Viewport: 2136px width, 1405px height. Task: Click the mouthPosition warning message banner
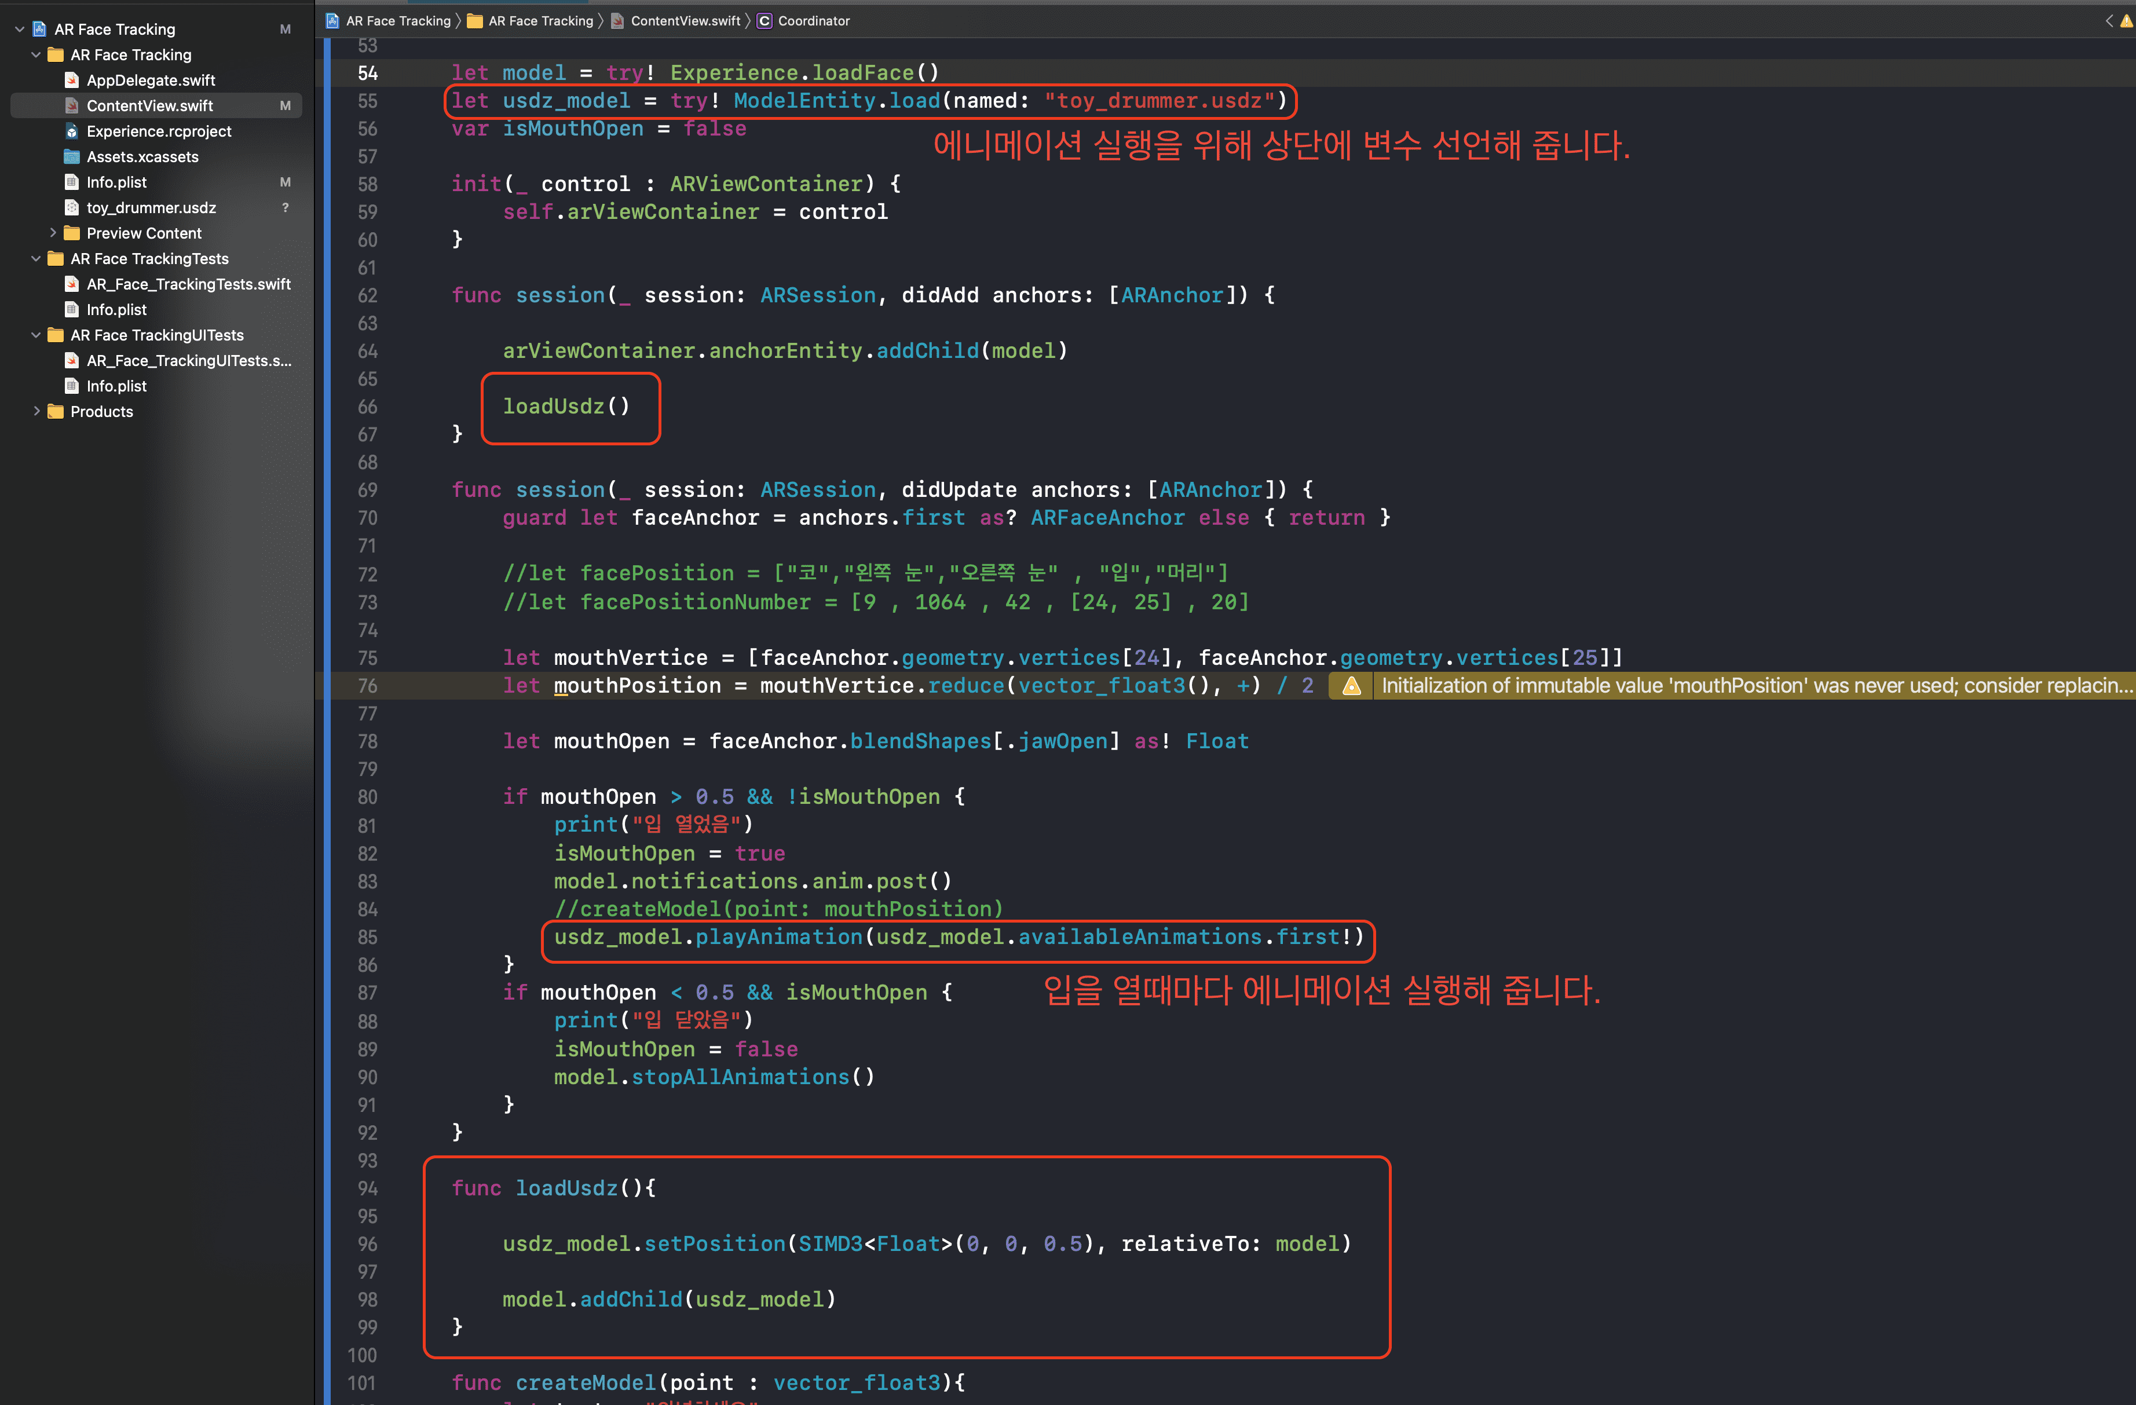click(1750, 686)
